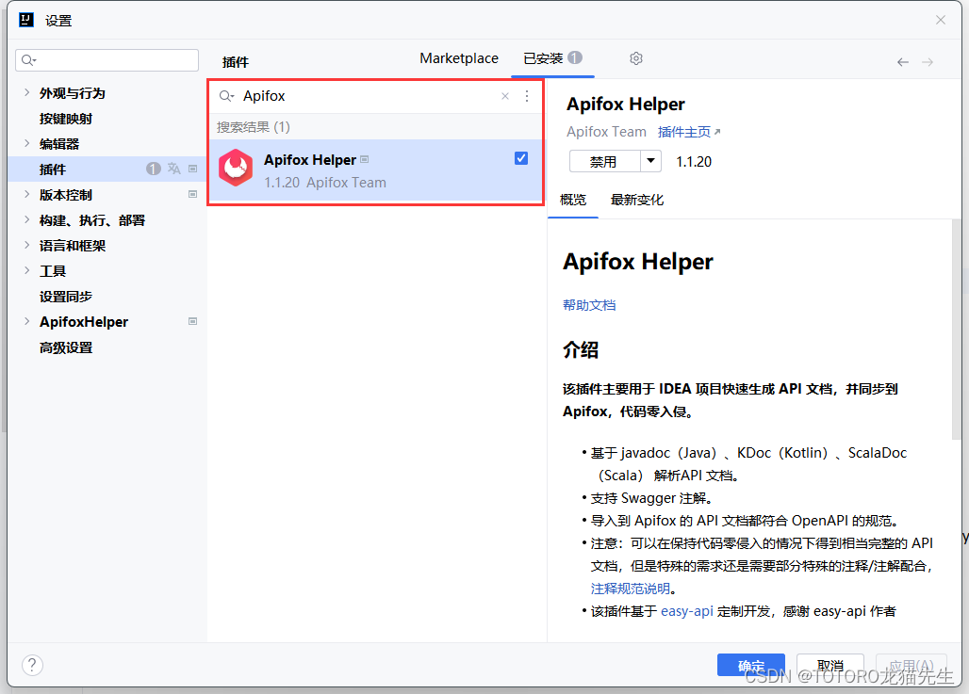Open the plugins manage gear icon
969x694 pixels.
click(635, 58)
